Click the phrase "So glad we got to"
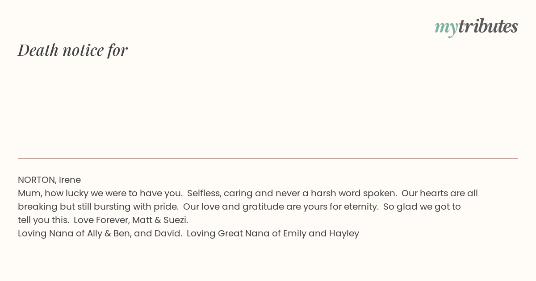 click(x=422, y=207)
